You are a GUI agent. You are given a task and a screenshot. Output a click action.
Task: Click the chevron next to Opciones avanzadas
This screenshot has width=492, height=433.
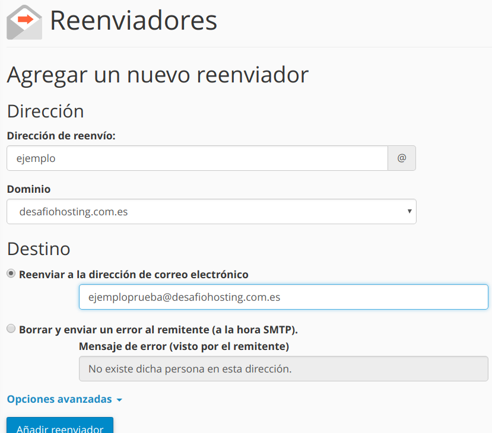[x=119, y=400]
